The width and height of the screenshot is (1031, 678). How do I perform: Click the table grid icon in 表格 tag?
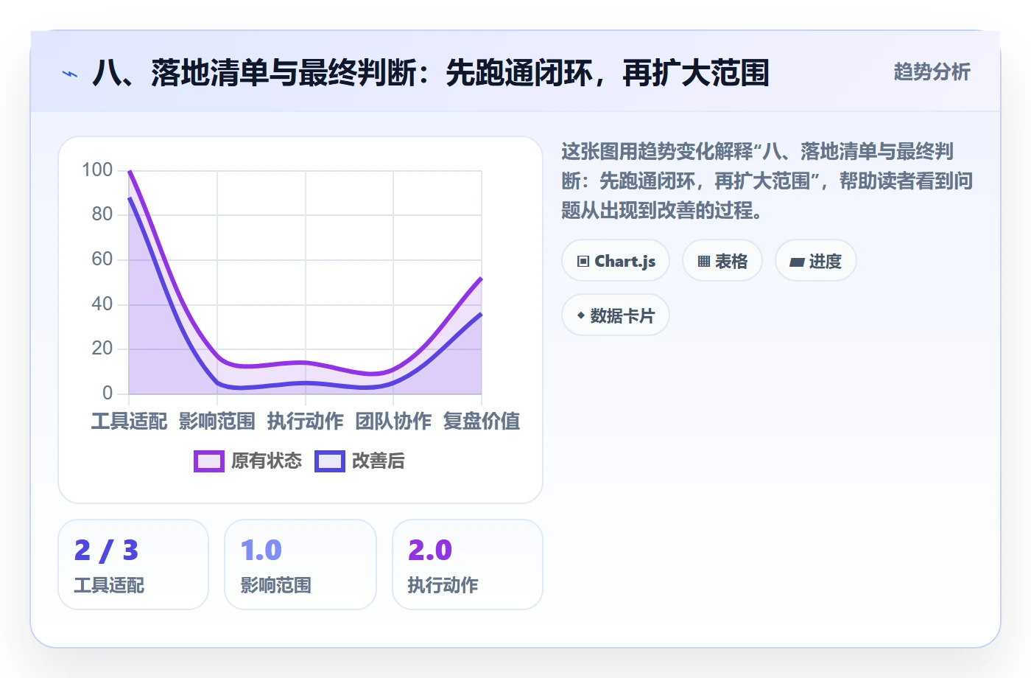[704, 262]
